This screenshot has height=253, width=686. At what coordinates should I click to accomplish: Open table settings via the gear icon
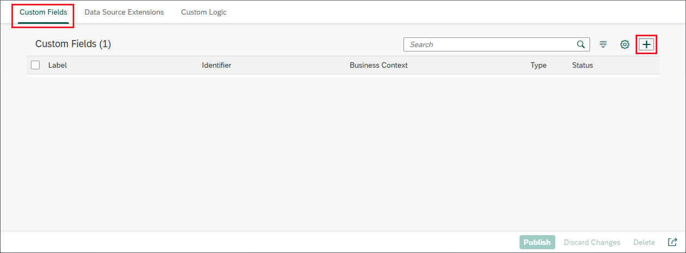point(625,44)
